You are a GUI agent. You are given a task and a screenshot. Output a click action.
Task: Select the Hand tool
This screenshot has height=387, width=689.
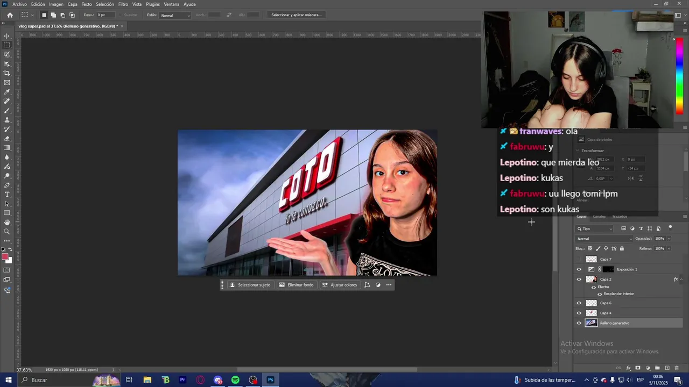[7, 222]
